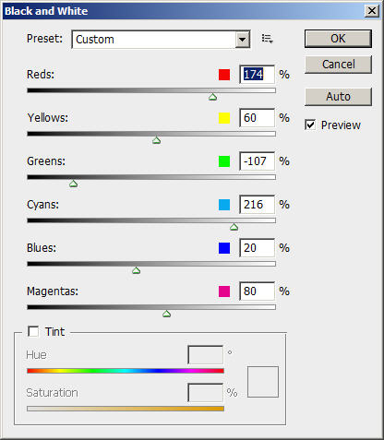Confirm with the OK button
The image size is (384, 440).
click(338, 39)
